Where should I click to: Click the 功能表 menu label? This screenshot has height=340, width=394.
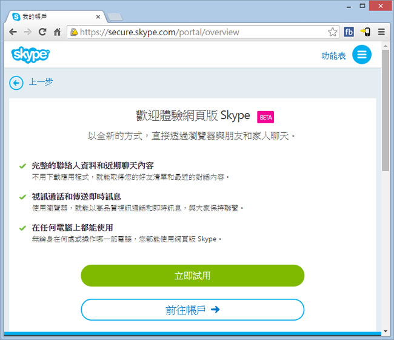pos(333,56)
